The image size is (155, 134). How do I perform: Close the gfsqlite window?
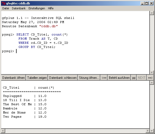pyautogui.click(x=151, y=3)
